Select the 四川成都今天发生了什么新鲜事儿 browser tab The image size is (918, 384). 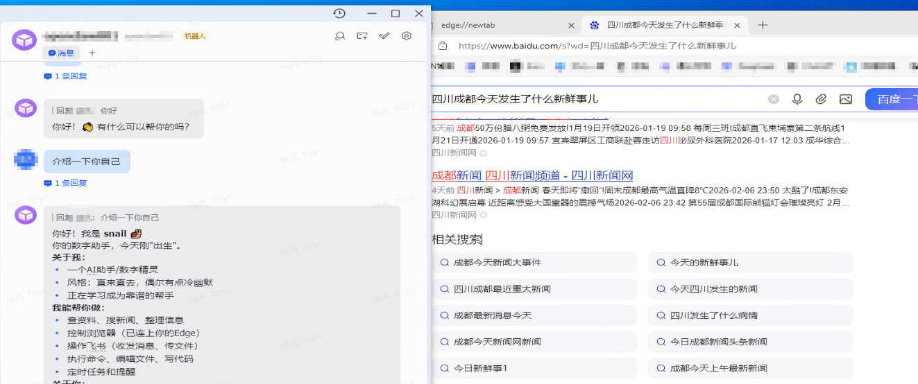[665, 25]
